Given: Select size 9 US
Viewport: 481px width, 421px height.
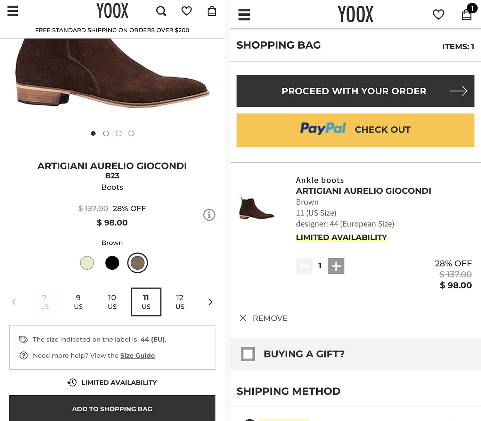Looking at the screenshot, I should click(79, 302).
